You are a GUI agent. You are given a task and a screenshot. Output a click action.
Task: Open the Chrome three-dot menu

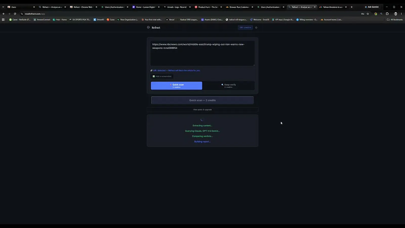point(401,14)
